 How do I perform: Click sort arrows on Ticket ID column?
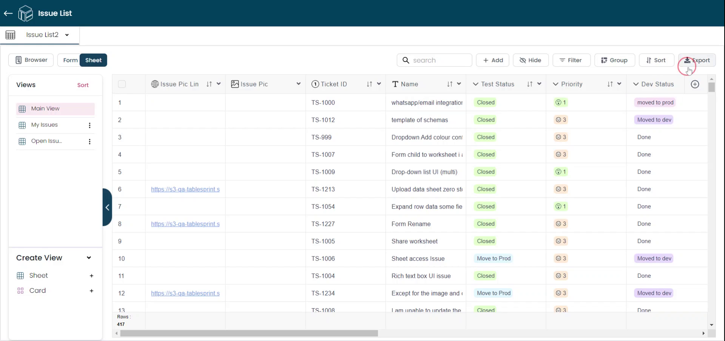tap(369, 84)
